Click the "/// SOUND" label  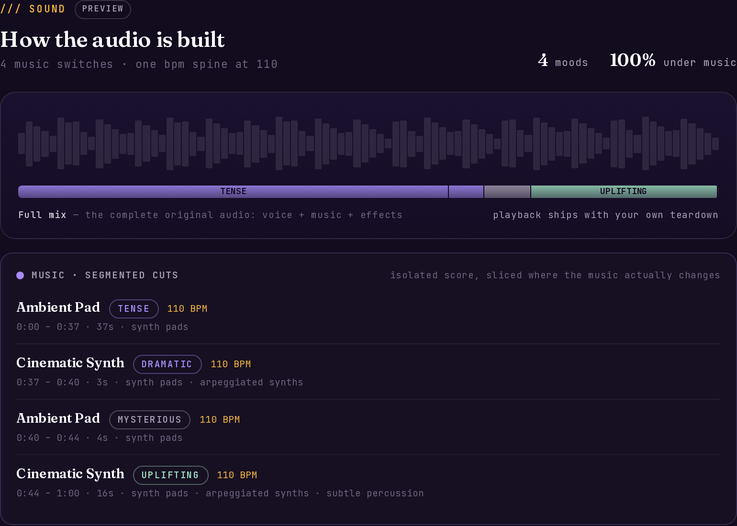[33, 9]
